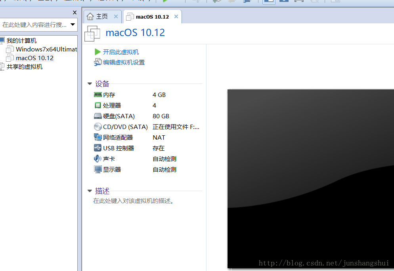Collapse the 描述 section
The width and height of the screenshot is (394, 271).
tap(90, 191)
